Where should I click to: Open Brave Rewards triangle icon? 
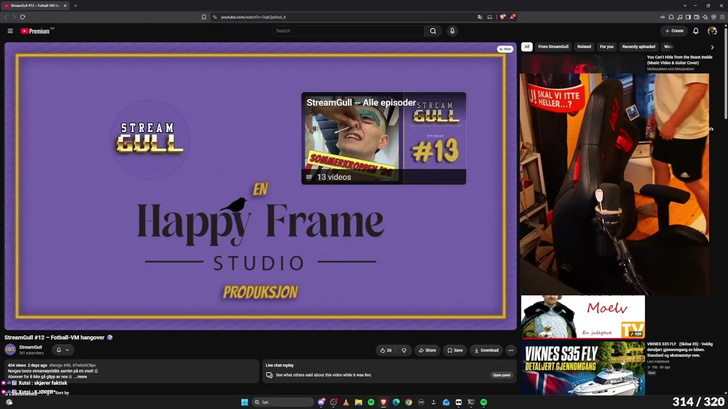[512, 17]
